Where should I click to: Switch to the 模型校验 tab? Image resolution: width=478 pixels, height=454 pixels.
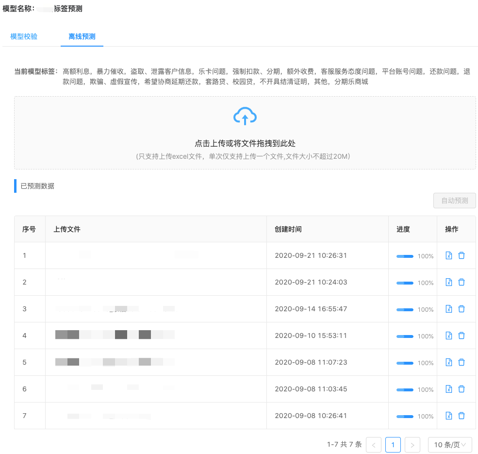pos(24,36)
